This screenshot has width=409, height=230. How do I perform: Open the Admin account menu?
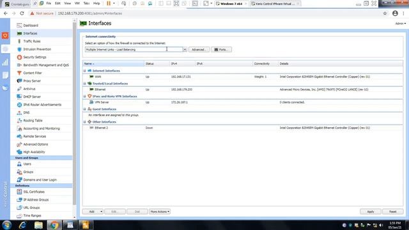pos(401,24)
